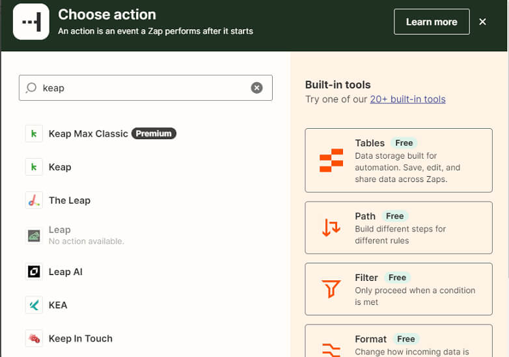509x357 pixels.
Task: Select the Keap app icon
Action: click(x=34, y=167)
